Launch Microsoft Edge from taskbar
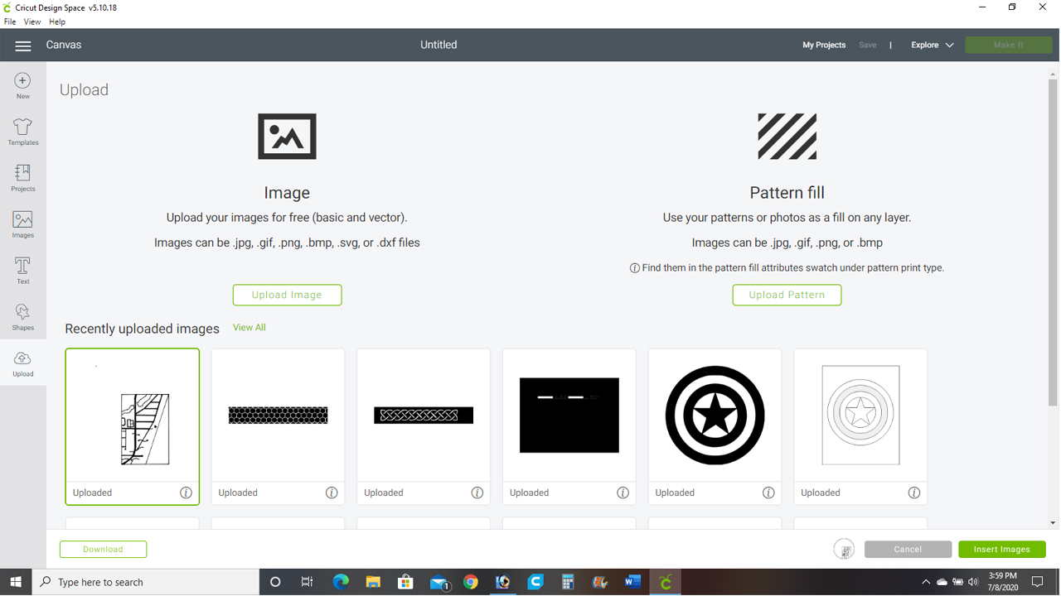This screenshot has width=1061, height=596. [x=341, y=582]
